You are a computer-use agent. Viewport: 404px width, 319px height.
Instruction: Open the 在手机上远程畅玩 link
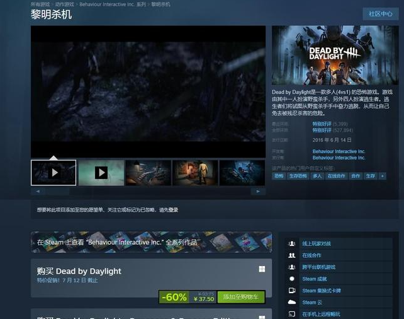pos(321,314)
